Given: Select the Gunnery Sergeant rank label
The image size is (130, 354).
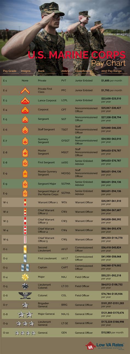Looking at the screenshot, I should (43, 141).
